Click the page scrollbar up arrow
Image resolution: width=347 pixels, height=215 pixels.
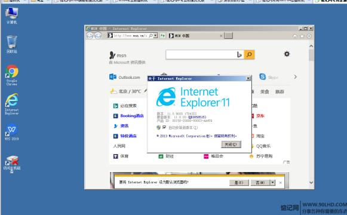pos(311,46)
